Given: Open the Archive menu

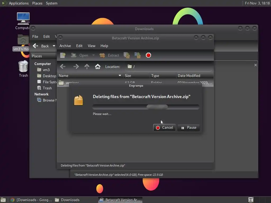Looking at the screenshot, I should click(65, 46).
